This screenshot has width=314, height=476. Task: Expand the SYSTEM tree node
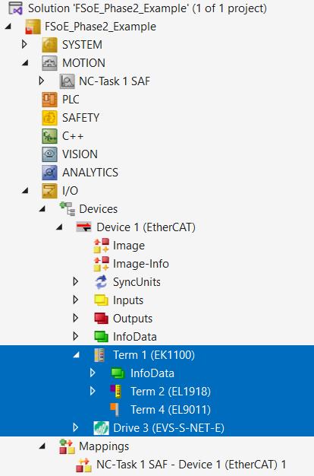tap(25, 44)
